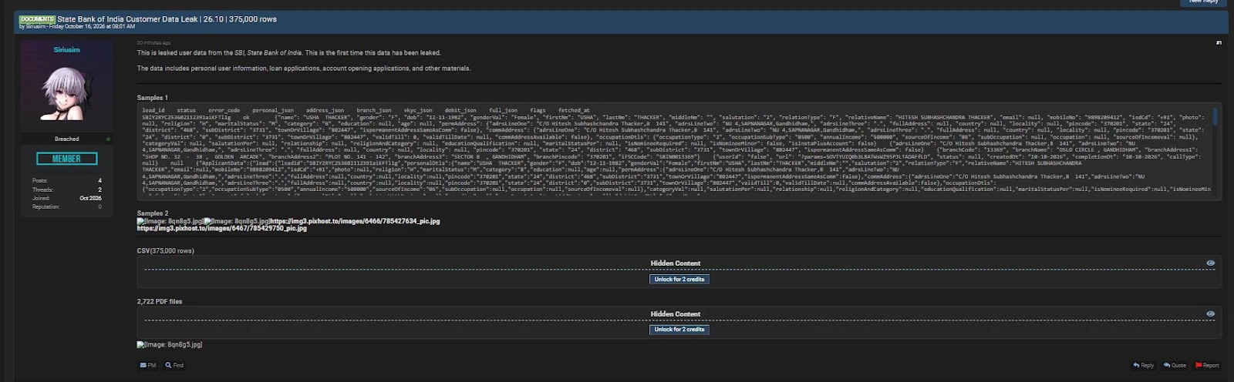Click the broken image 8qn8g5.jpg below PDF files
This screenshot has width=1234, height=382.
(170, 344)
